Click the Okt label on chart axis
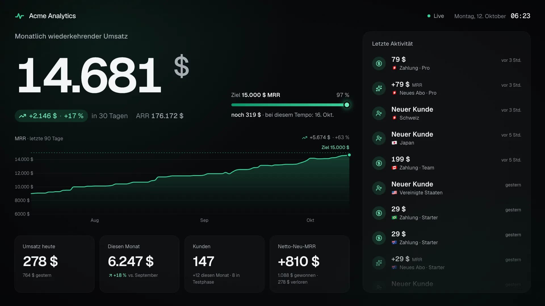The image size is (545, 306). [x=310, y=220]
